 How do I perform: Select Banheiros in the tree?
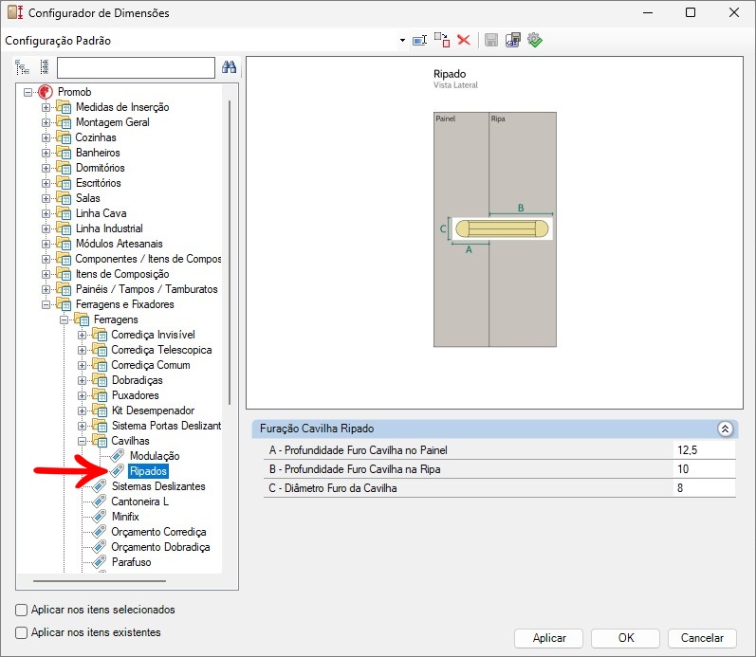pyautogui.click(x=98, y=153)
